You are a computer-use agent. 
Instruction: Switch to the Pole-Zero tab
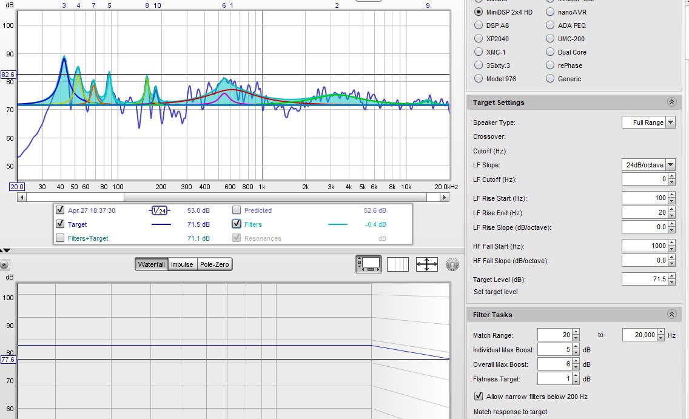click(215, 264)
